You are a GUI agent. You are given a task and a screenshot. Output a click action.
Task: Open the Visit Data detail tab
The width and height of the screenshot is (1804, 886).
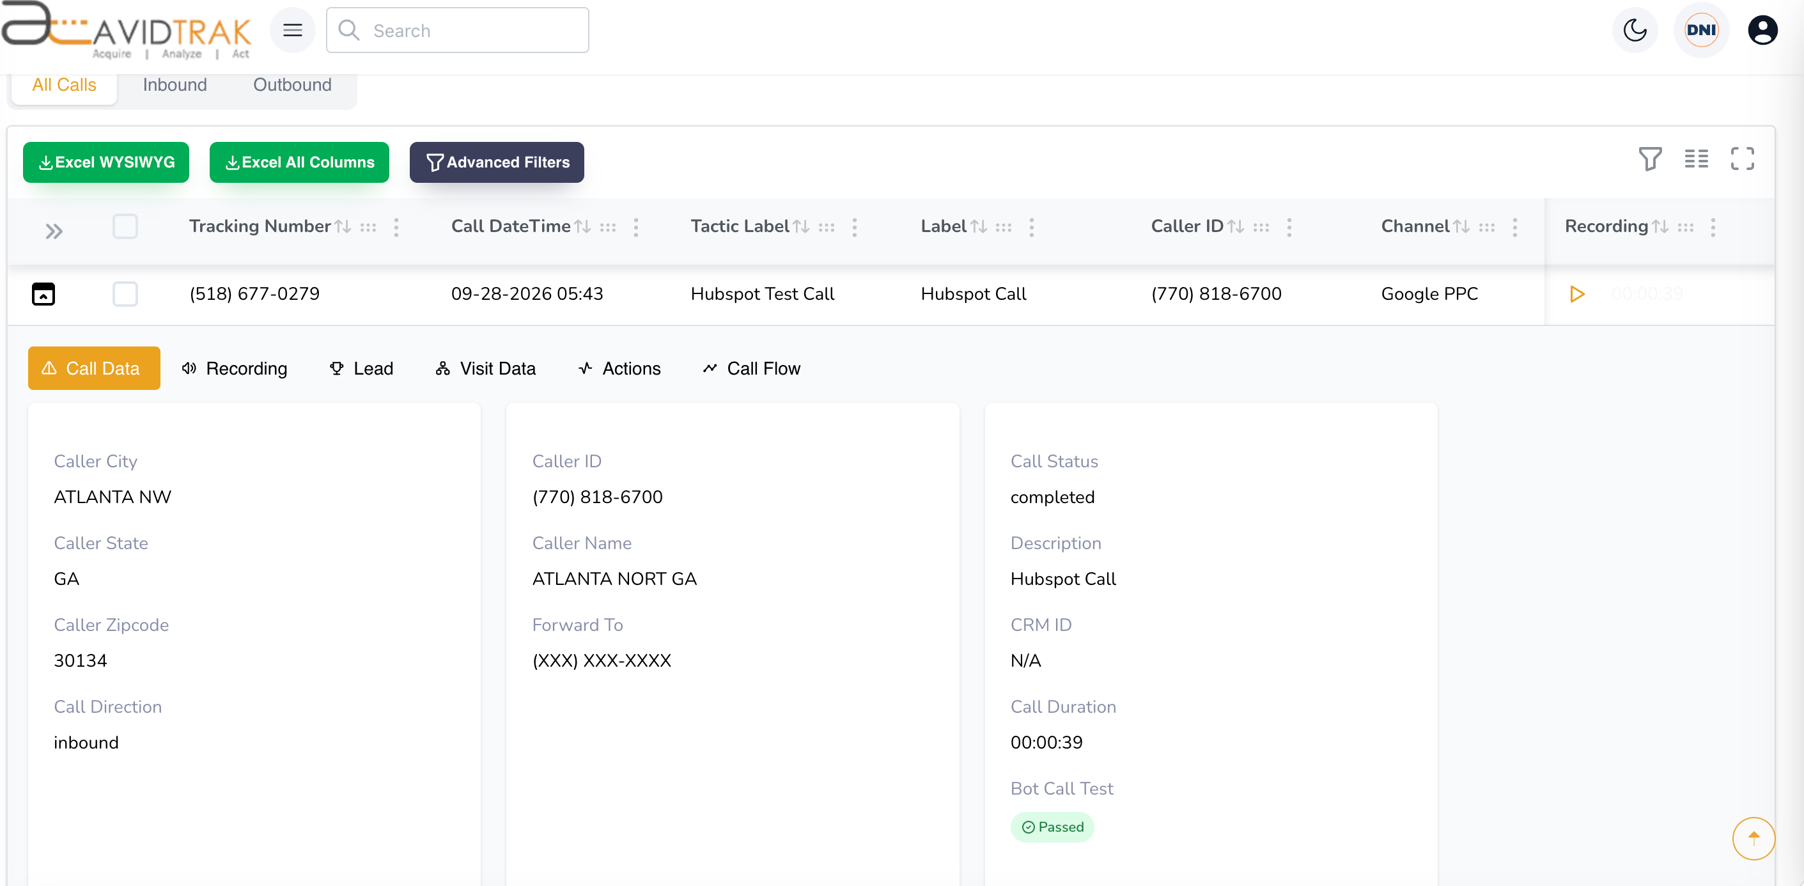click(x=486, y=368)
